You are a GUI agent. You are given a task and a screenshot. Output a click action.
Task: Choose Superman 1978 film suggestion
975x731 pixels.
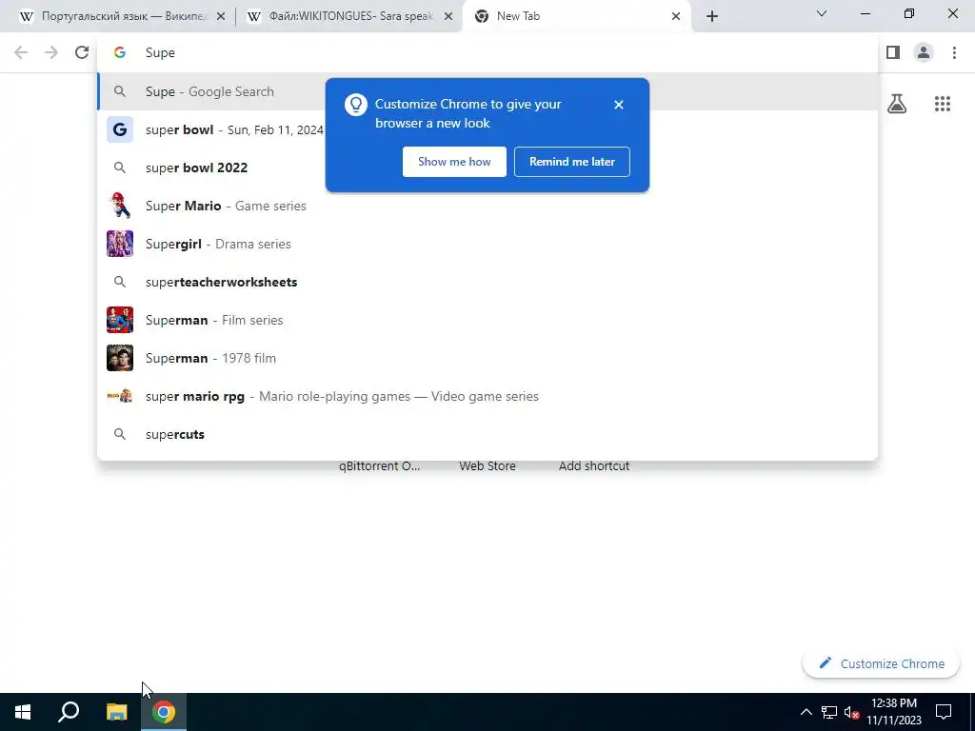487,358
